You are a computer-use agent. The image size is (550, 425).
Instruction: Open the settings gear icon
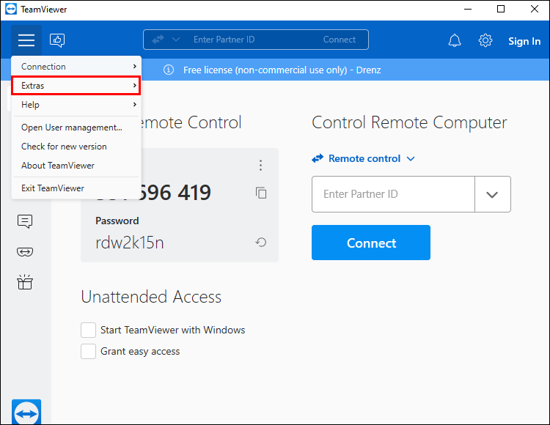(485, 40)
